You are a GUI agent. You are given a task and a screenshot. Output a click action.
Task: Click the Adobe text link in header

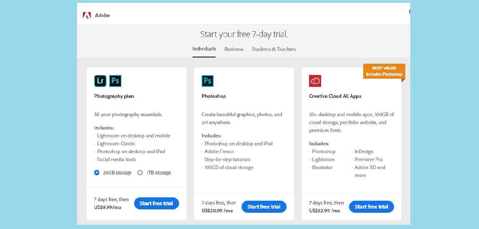[x=102, y=15]
